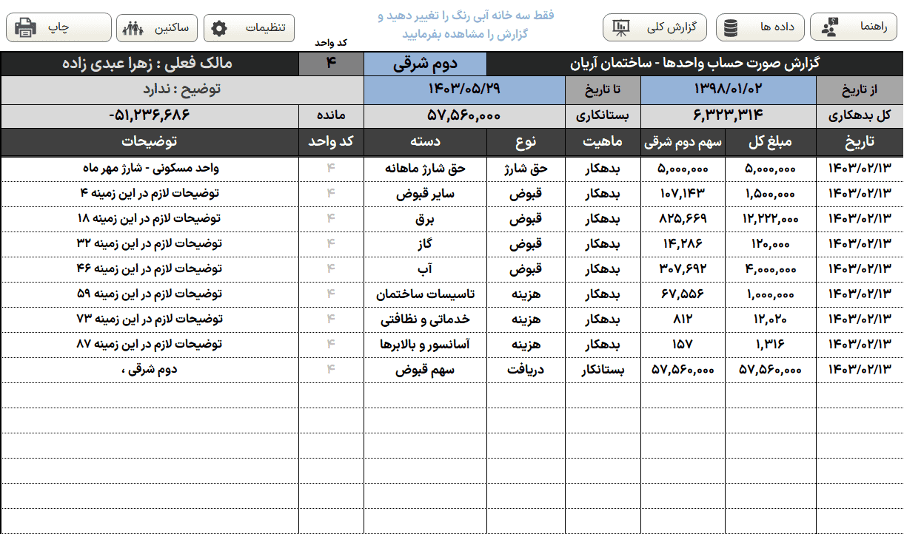The height and width of the screenshot is (534, 904).
Task: Click the مبلغ کل column header
Action: 770,141
